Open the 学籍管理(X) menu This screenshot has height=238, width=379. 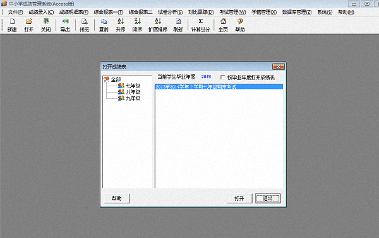(264, 12)
